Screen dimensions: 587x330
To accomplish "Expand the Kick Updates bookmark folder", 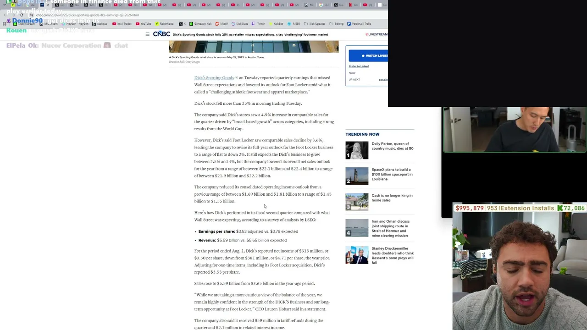I will click(315, 24).
